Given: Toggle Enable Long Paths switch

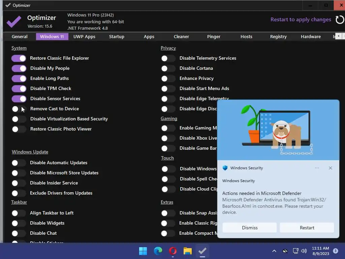Looking at the screenshot, I should click(19, 78).
